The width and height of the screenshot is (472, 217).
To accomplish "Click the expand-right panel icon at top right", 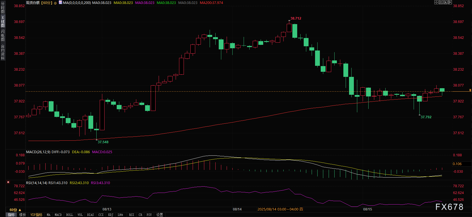I will coord(450,2).
